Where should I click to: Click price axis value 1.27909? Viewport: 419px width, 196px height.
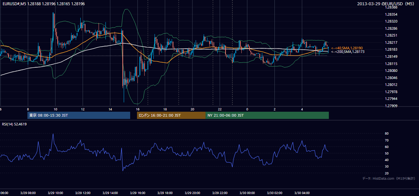[x=391, y=106]
